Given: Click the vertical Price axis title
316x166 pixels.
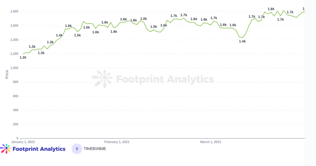Looking at the screenshot, I should coord(7,74).
